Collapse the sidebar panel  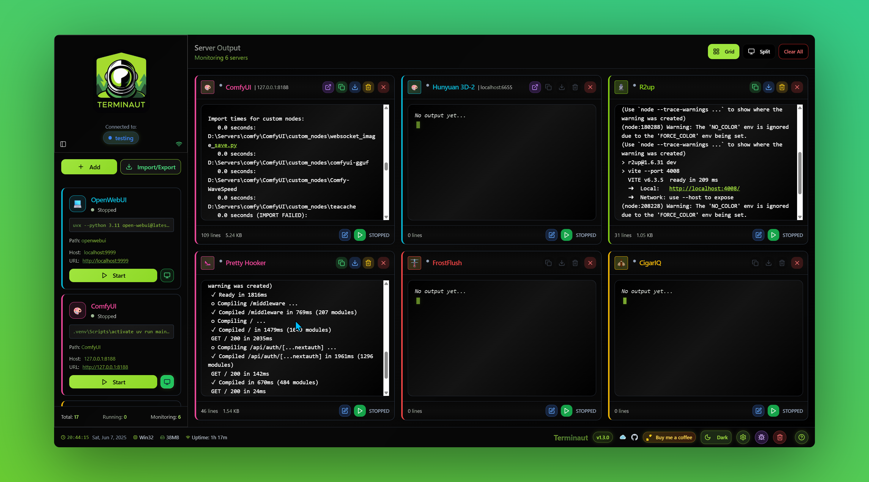tap(63, 144)
